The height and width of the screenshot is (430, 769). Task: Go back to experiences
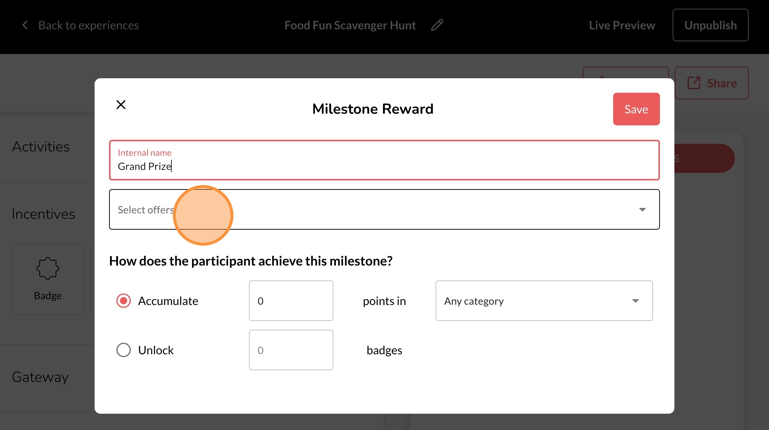(88, 25)
